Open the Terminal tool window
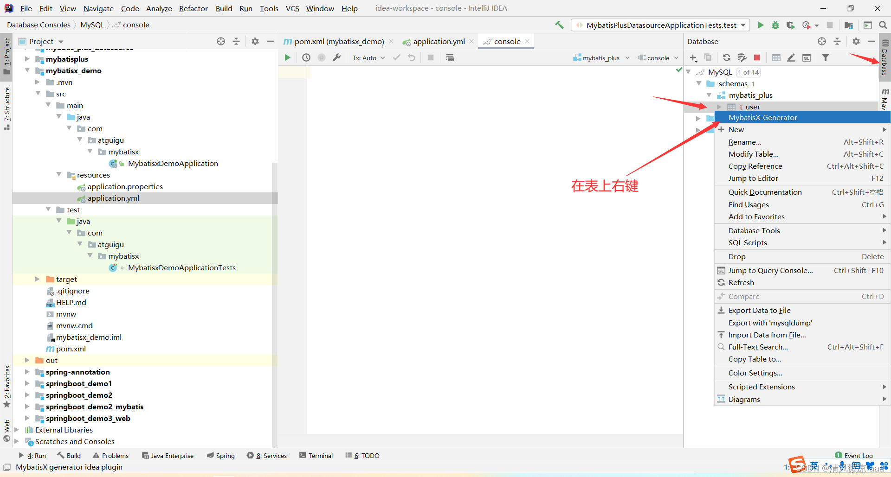 [x=320, y=455]
